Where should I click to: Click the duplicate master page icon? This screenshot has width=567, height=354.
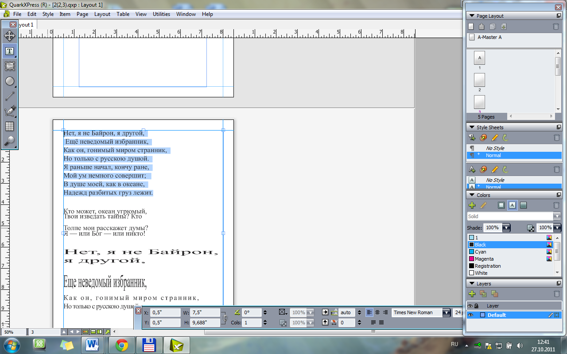(x=493, y=27)
